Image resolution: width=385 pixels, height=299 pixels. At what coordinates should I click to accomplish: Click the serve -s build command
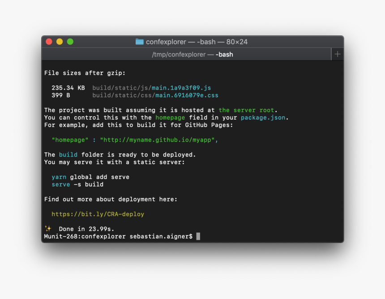click(x=77, y=184)
